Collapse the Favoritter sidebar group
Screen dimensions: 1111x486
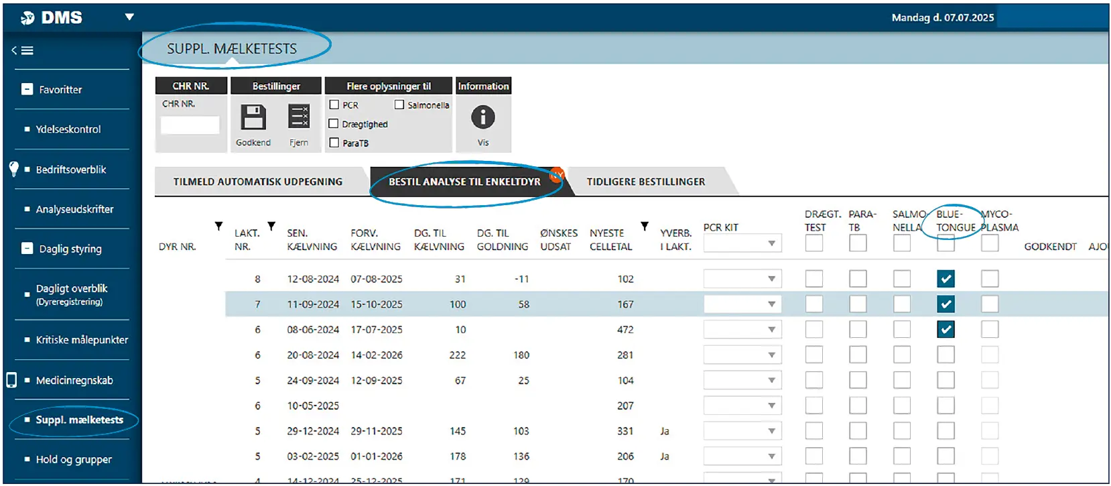coord(27,89)
